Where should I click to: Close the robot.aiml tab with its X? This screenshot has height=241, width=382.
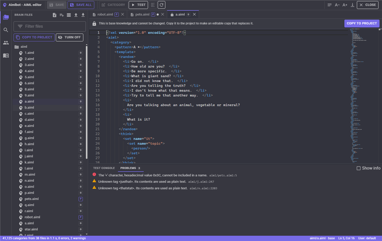(x=122, y=15)
